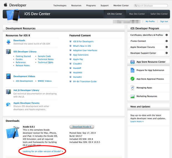Open the Apple Pay featured link
Screen dimensions: 172x158
click(78, 59)
